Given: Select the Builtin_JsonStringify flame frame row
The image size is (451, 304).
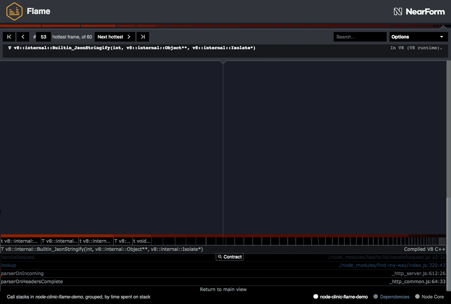Looking at the screenshot, I should (102, 249).
